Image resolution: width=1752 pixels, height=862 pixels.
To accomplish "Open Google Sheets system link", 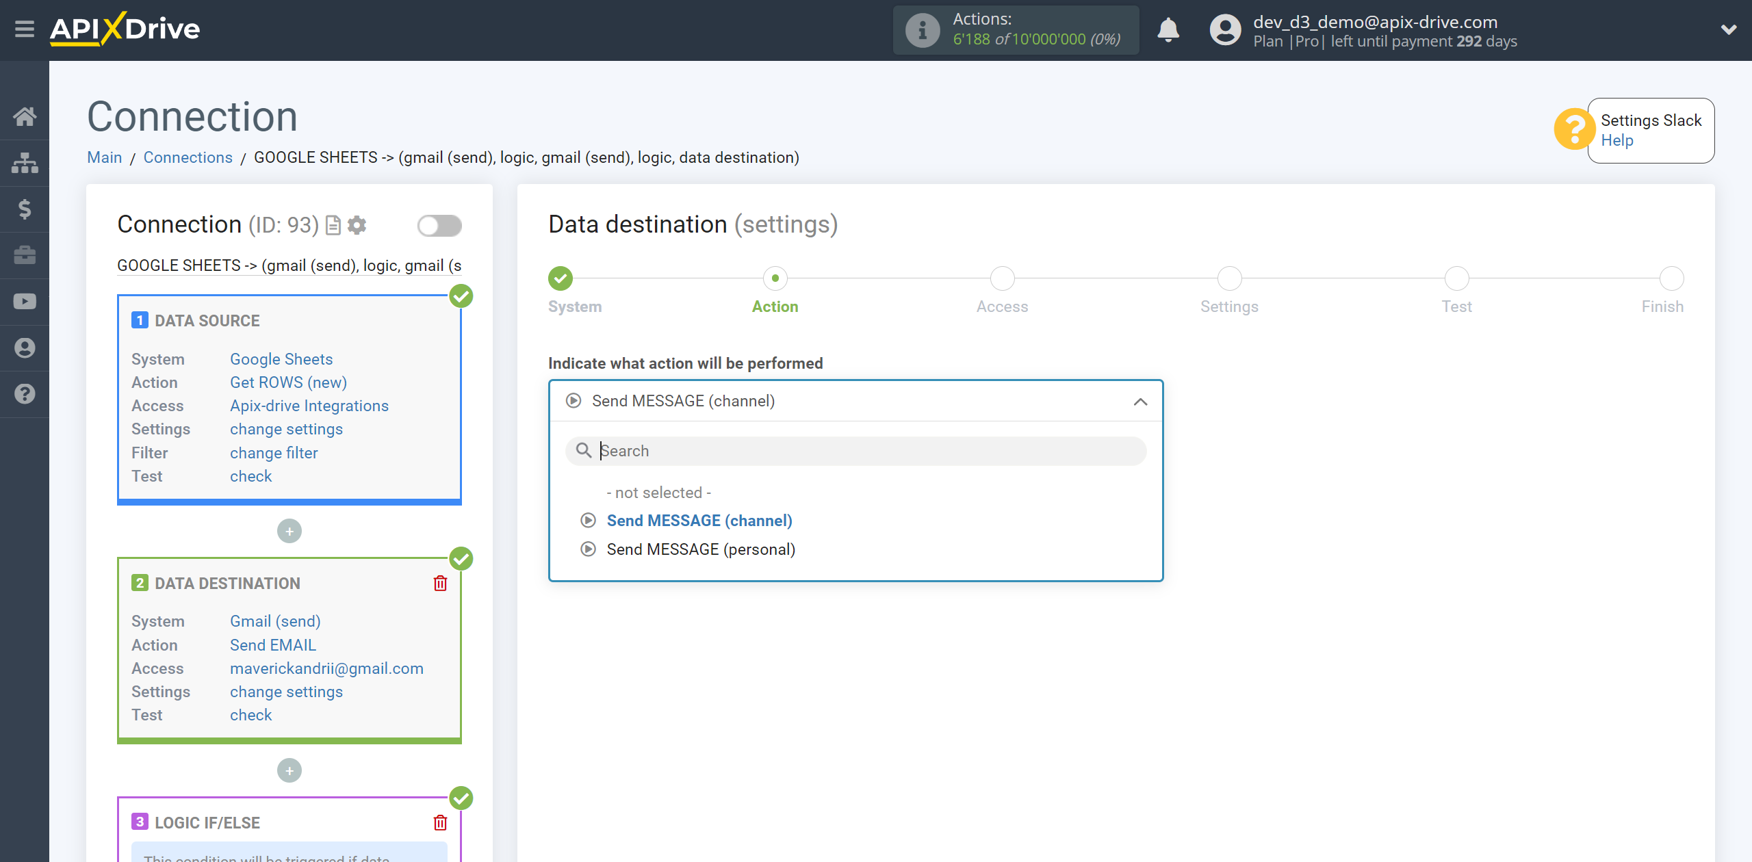I will 281,359.
